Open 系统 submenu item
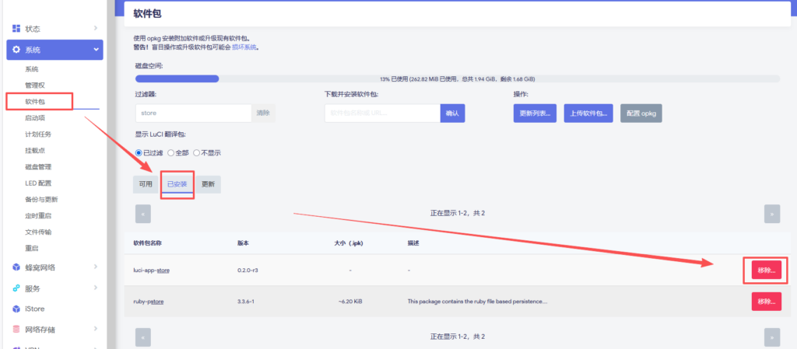This screenshot has height=349, width=797. click(31, 69)
